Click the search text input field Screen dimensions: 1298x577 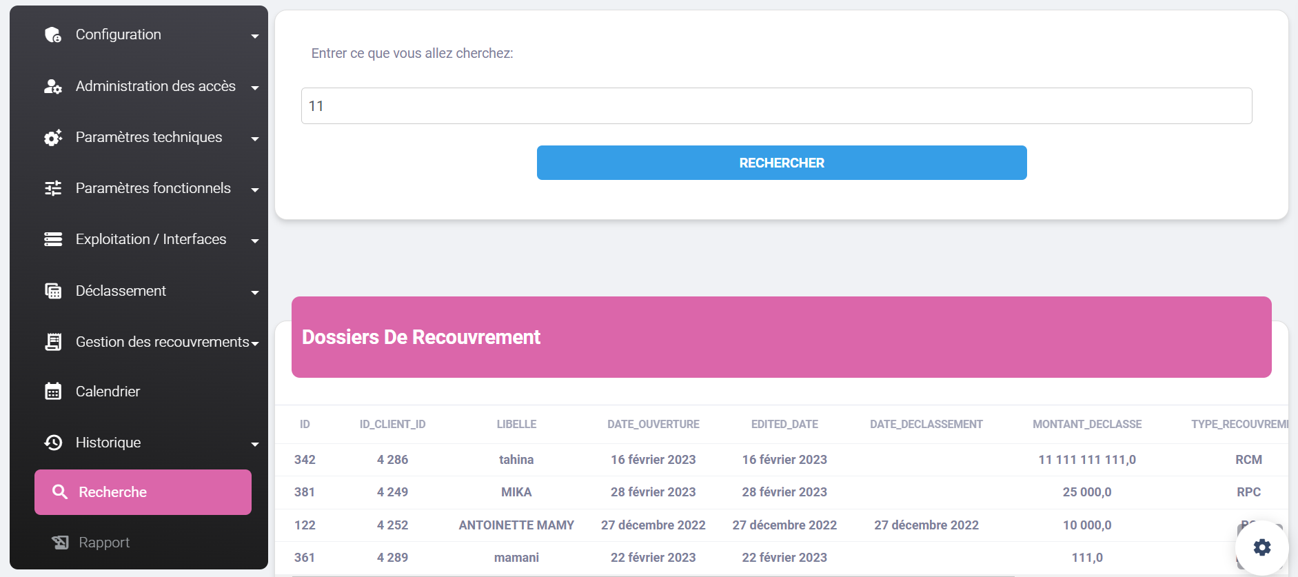coord(776,106)
